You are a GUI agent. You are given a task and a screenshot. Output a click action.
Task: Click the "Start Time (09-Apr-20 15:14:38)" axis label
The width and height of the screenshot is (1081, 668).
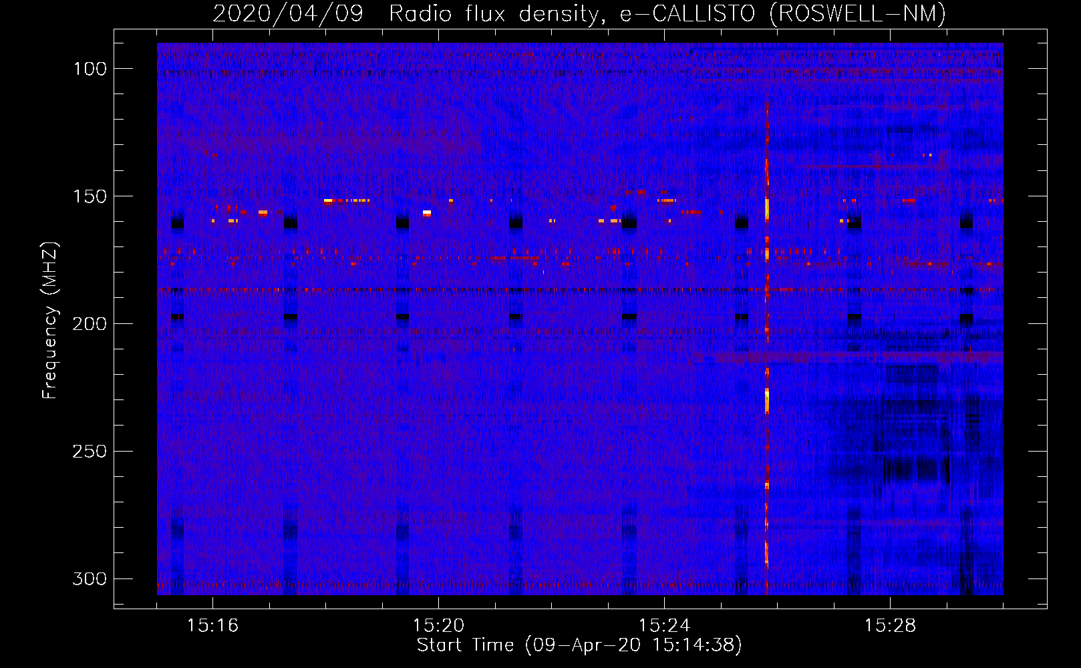[x=579, y=645]
